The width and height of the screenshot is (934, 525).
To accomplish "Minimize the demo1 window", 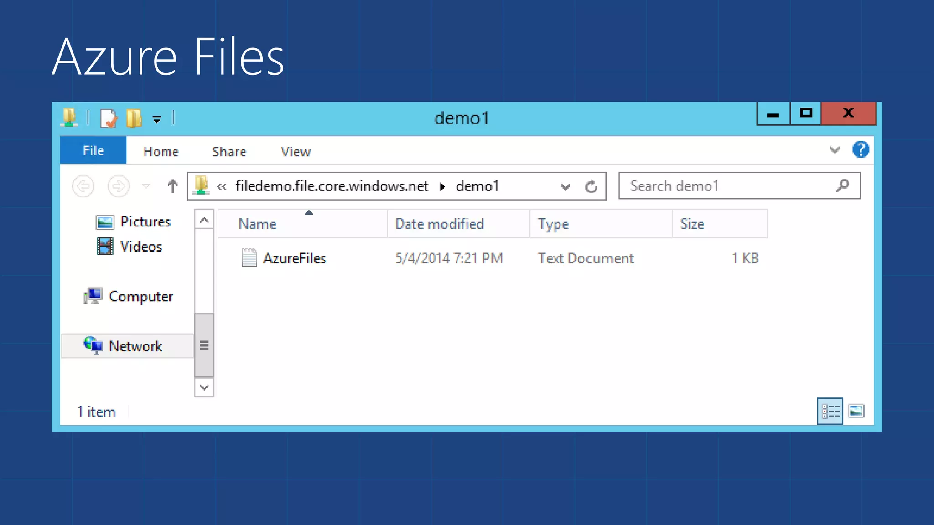I will pos(773,113).
